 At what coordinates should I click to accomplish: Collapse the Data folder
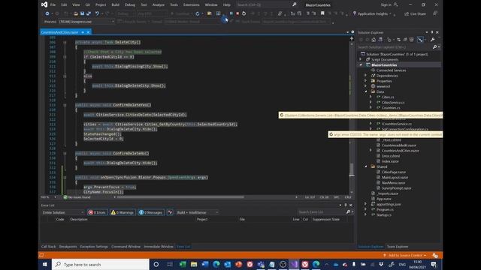pos(366,91)
